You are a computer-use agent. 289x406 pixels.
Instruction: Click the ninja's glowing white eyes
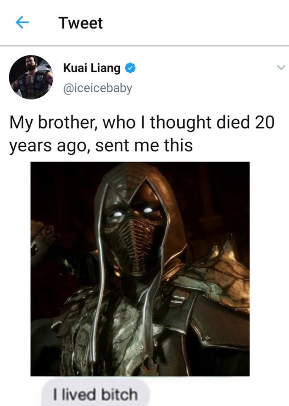click(x=132, y=212)
